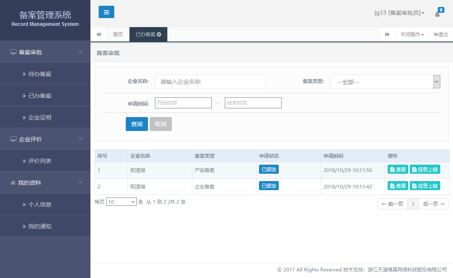Switch to the 首页 tab

pyautogui.click(x=118, y=34)
